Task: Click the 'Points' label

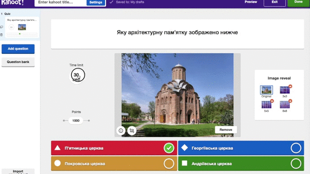Action: (x=76, y=112)
